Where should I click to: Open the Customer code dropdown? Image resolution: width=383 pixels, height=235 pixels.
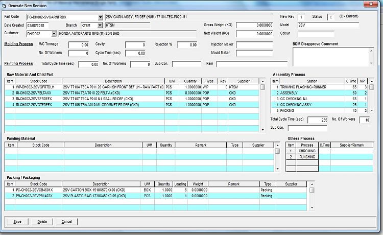click(x=55, y=34)
